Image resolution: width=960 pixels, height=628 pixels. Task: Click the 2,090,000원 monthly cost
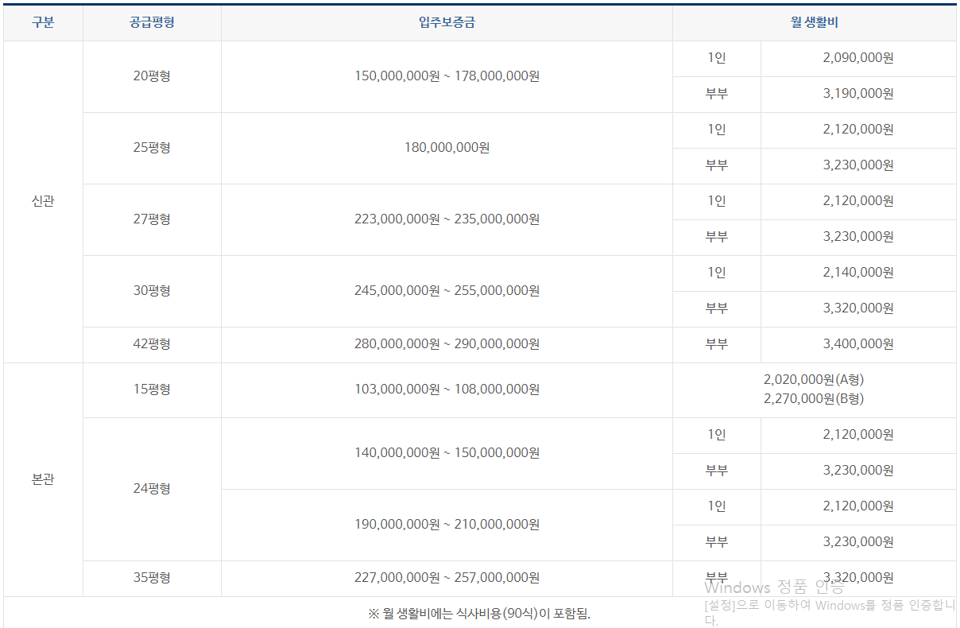pos(858,58)
